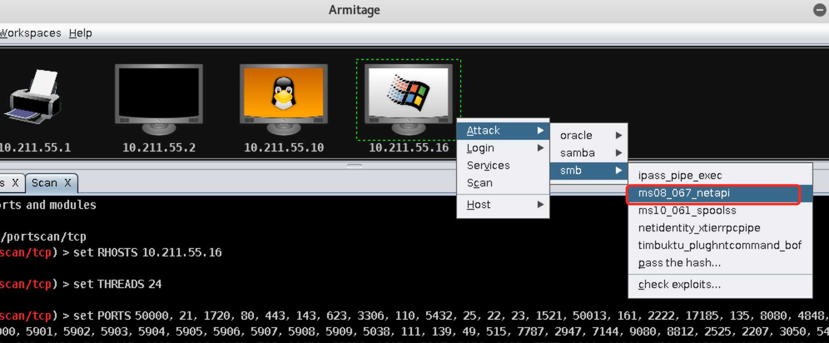Open the Workspaces menu
This screenshot has height=343, width=829.
[x=30, y=33]
